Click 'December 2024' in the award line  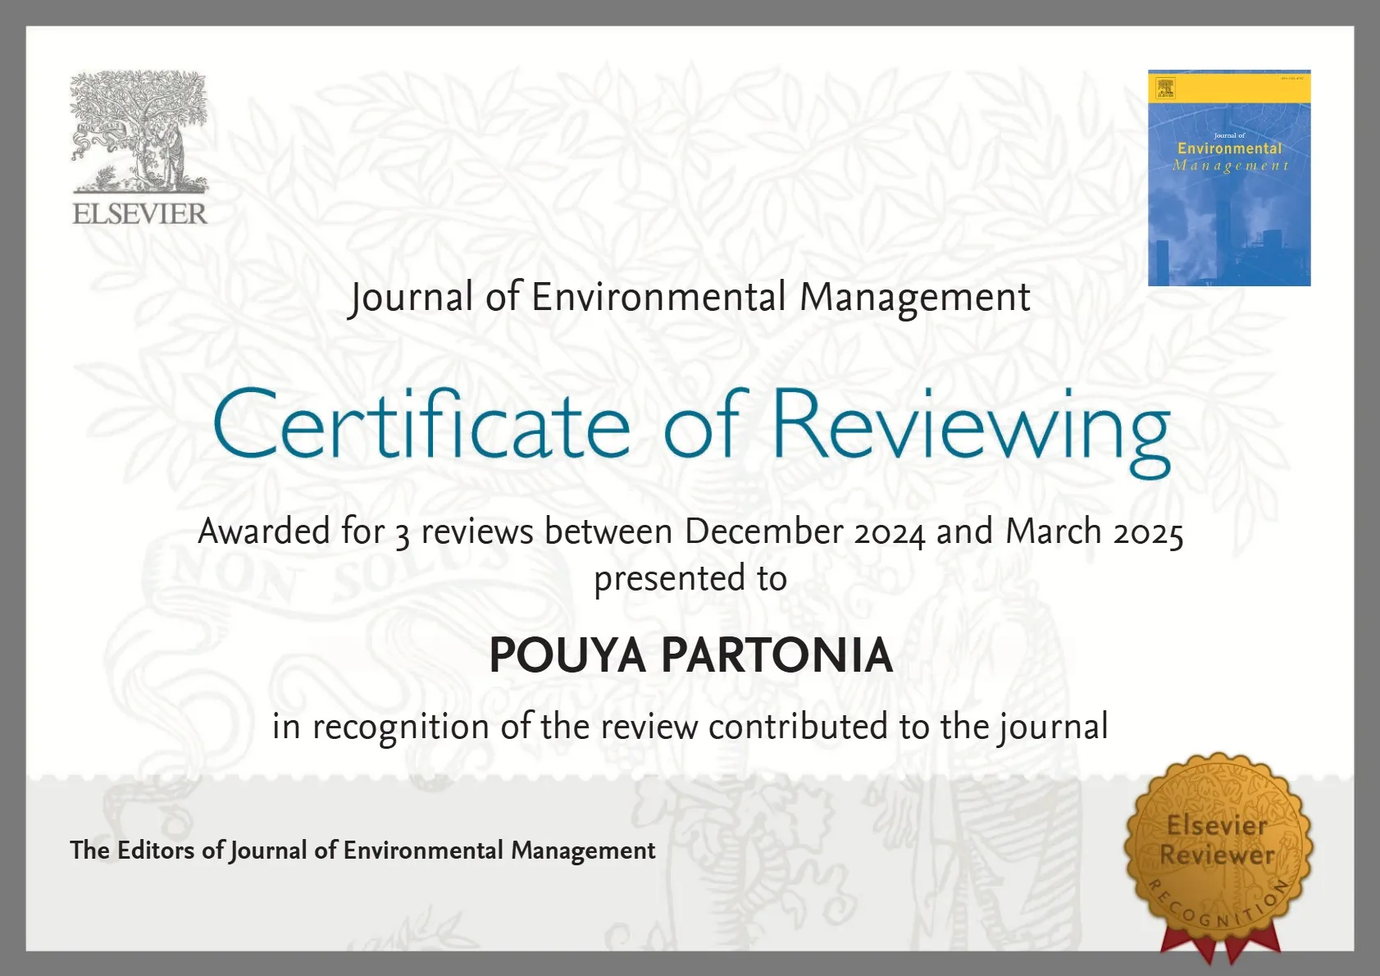coord(804,531)
